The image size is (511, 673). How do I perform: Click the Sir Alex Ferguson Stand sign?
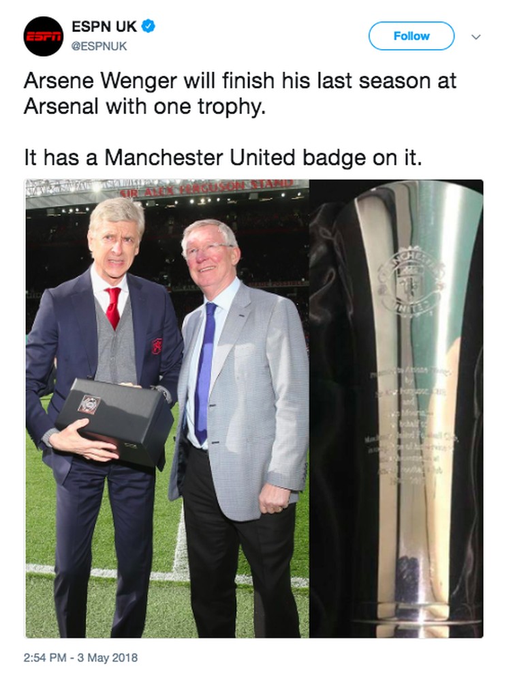[206, 188]
